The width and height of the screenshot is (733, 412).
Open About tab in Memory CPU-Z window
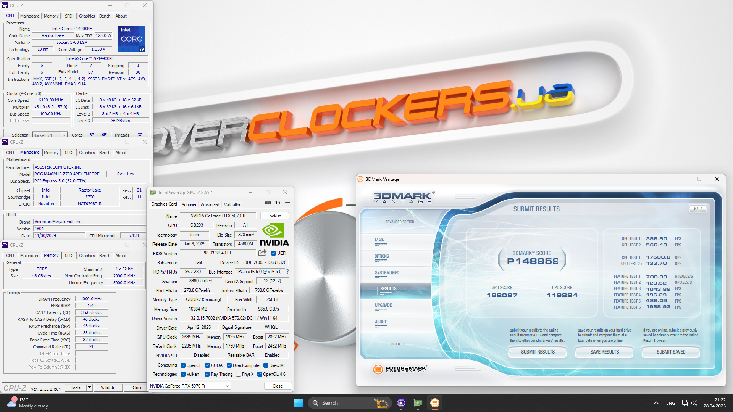click(x=121, y=256)
